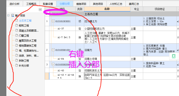Select 屋面及防水工程 tree node
Screen dimensions: 179x96
click(28, 40)
